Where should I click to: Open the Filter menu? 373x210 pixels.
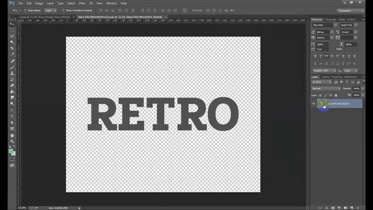click(x=82, y=3)
